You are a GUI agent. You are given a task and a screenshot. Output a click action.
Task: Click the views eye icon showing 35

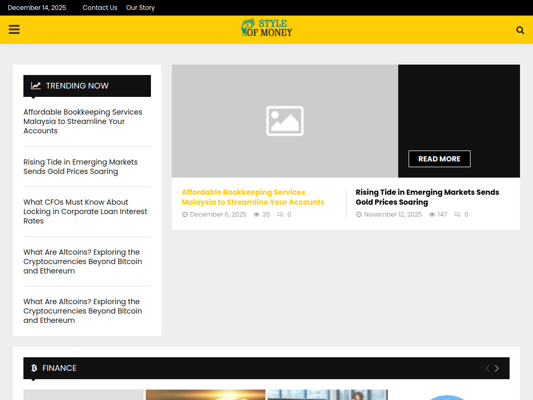click(x=256, y=215)
